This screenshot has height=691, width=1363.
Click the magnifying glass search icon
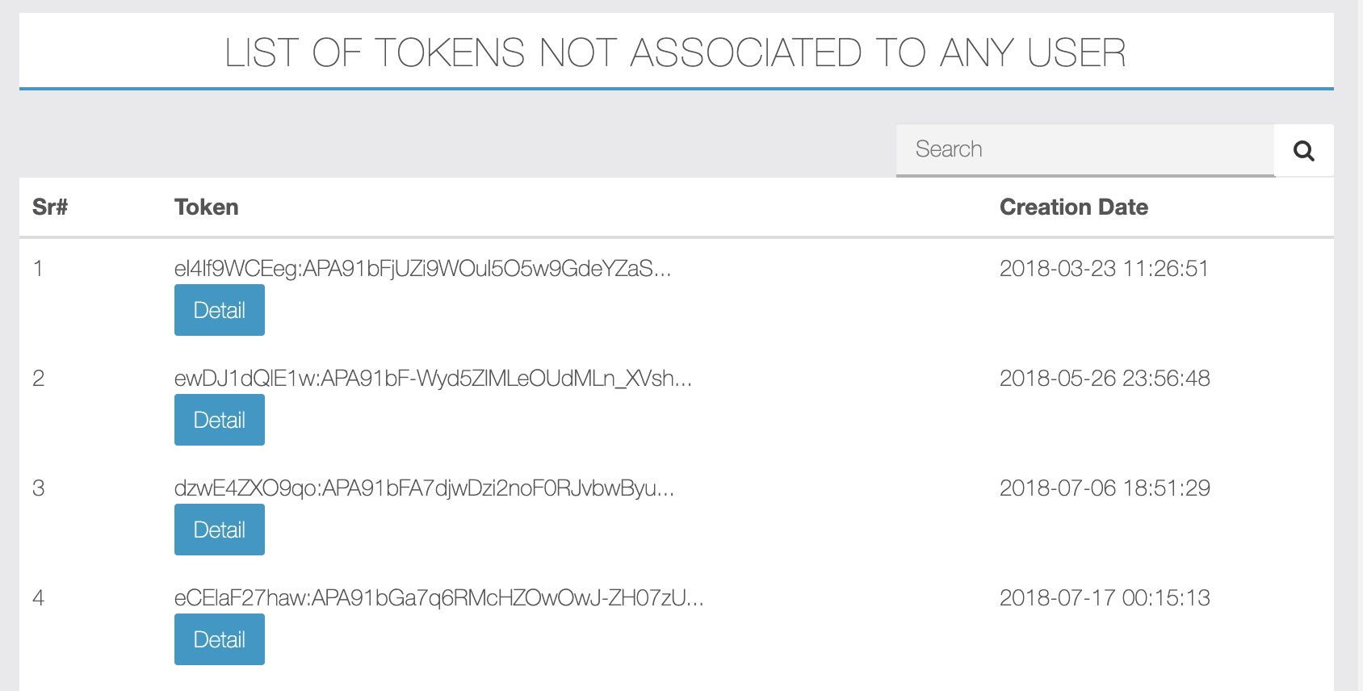1303,150
